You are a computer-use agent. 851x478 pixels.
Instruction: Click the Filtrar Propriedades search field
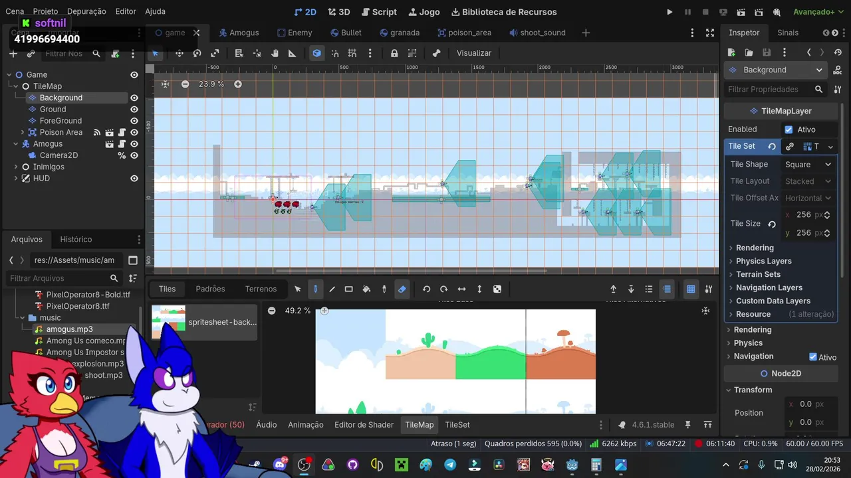tap(775, 89)
